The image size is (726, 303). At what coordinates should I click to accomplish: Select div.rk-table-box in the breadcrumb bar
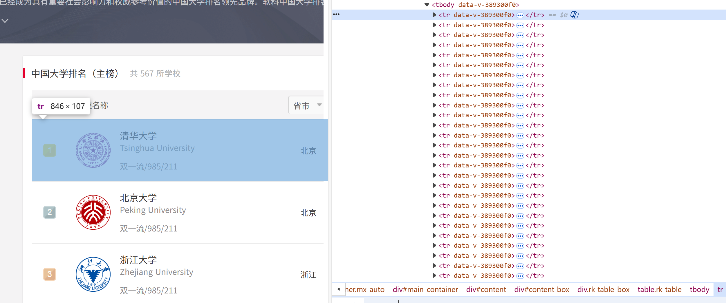point(603,289)
